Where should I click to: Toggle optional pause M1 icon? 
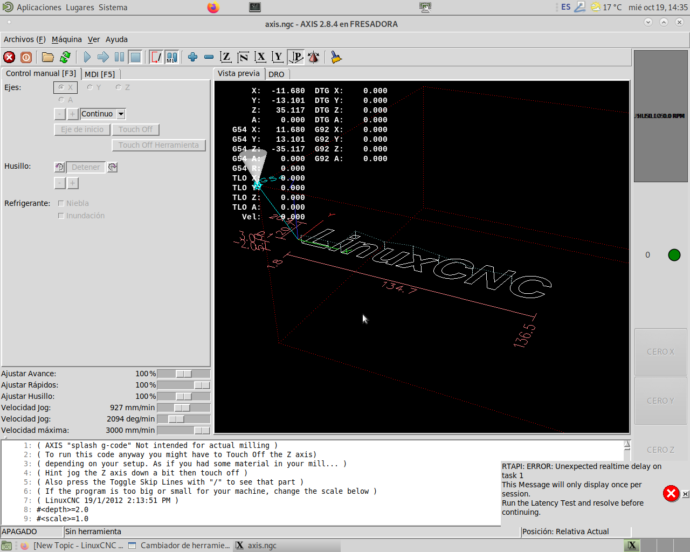(172, 57)
